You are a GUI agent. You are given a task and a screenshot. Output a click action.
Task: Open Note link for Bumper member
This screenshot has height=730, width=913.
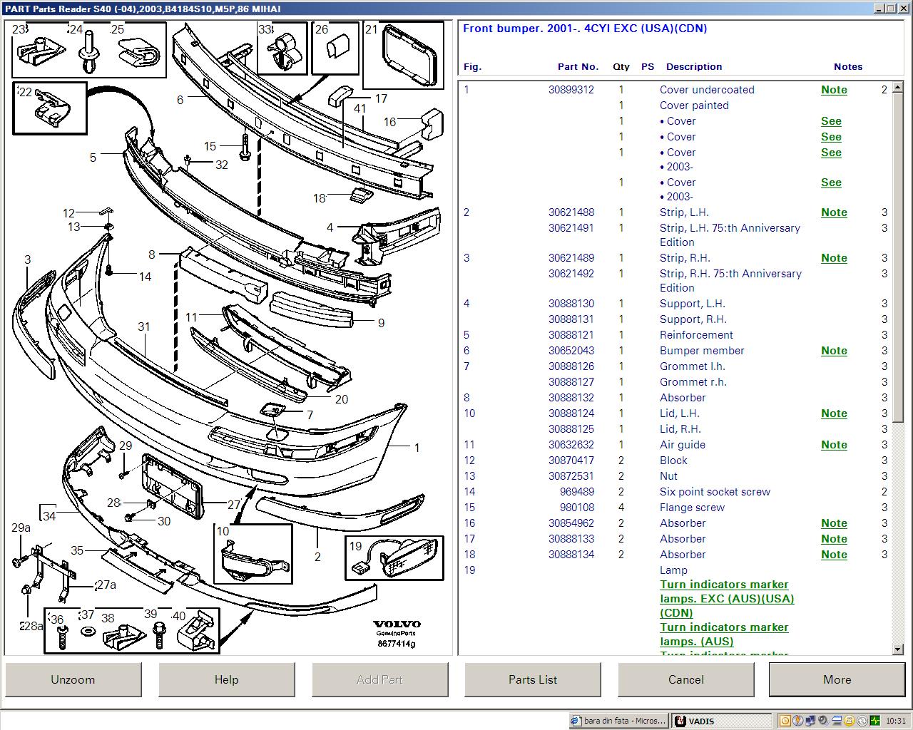(x=834, y=351)
